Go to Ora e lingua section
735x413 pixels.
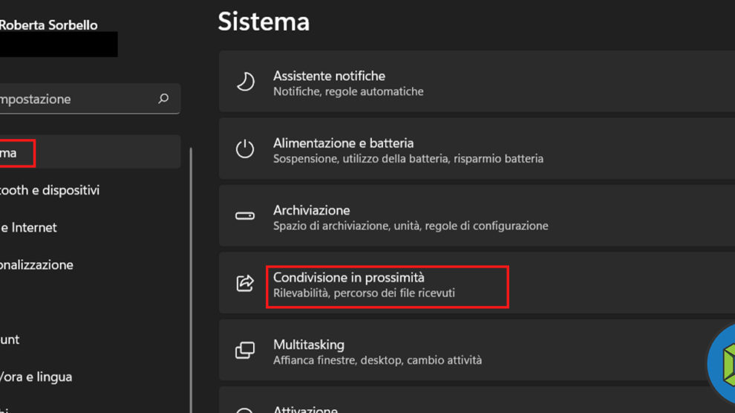pos(36,377)
